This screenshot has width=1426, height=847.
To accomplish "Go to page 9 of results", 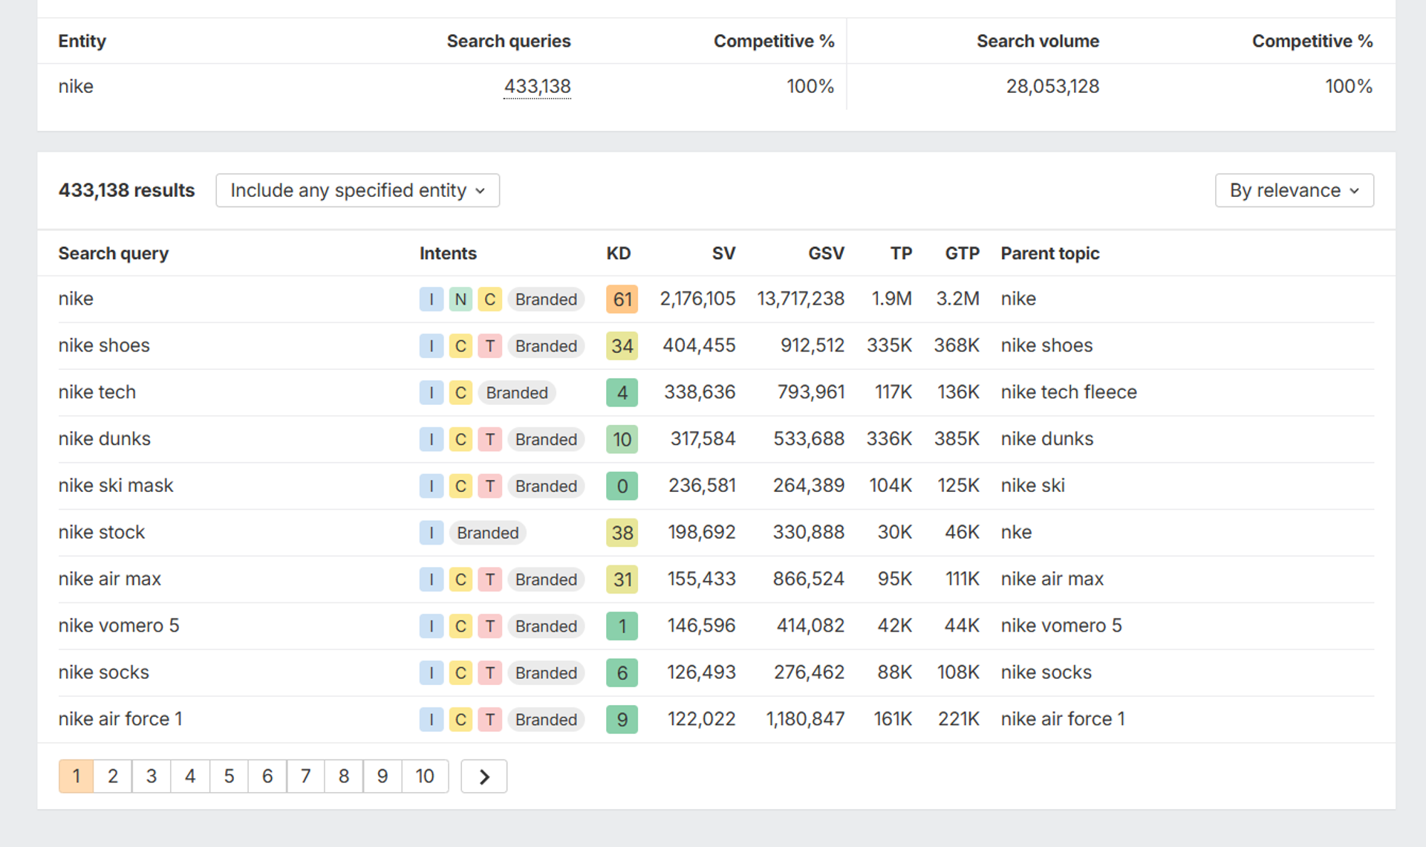I will point(382,776).
